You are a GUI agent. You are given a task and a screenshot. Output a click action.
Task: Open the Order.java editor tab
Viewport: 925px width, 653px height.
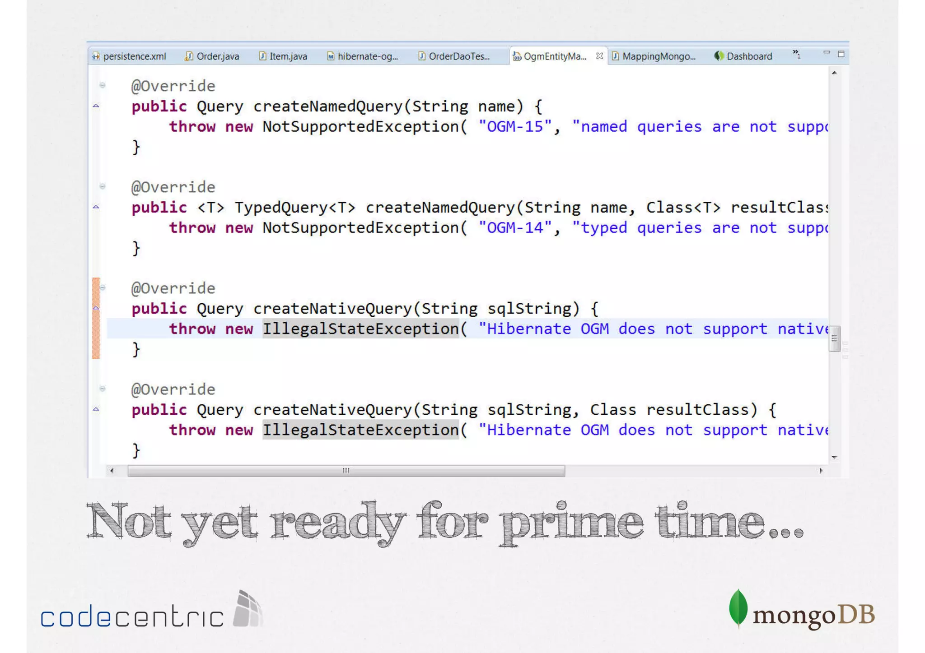[212, 56]
